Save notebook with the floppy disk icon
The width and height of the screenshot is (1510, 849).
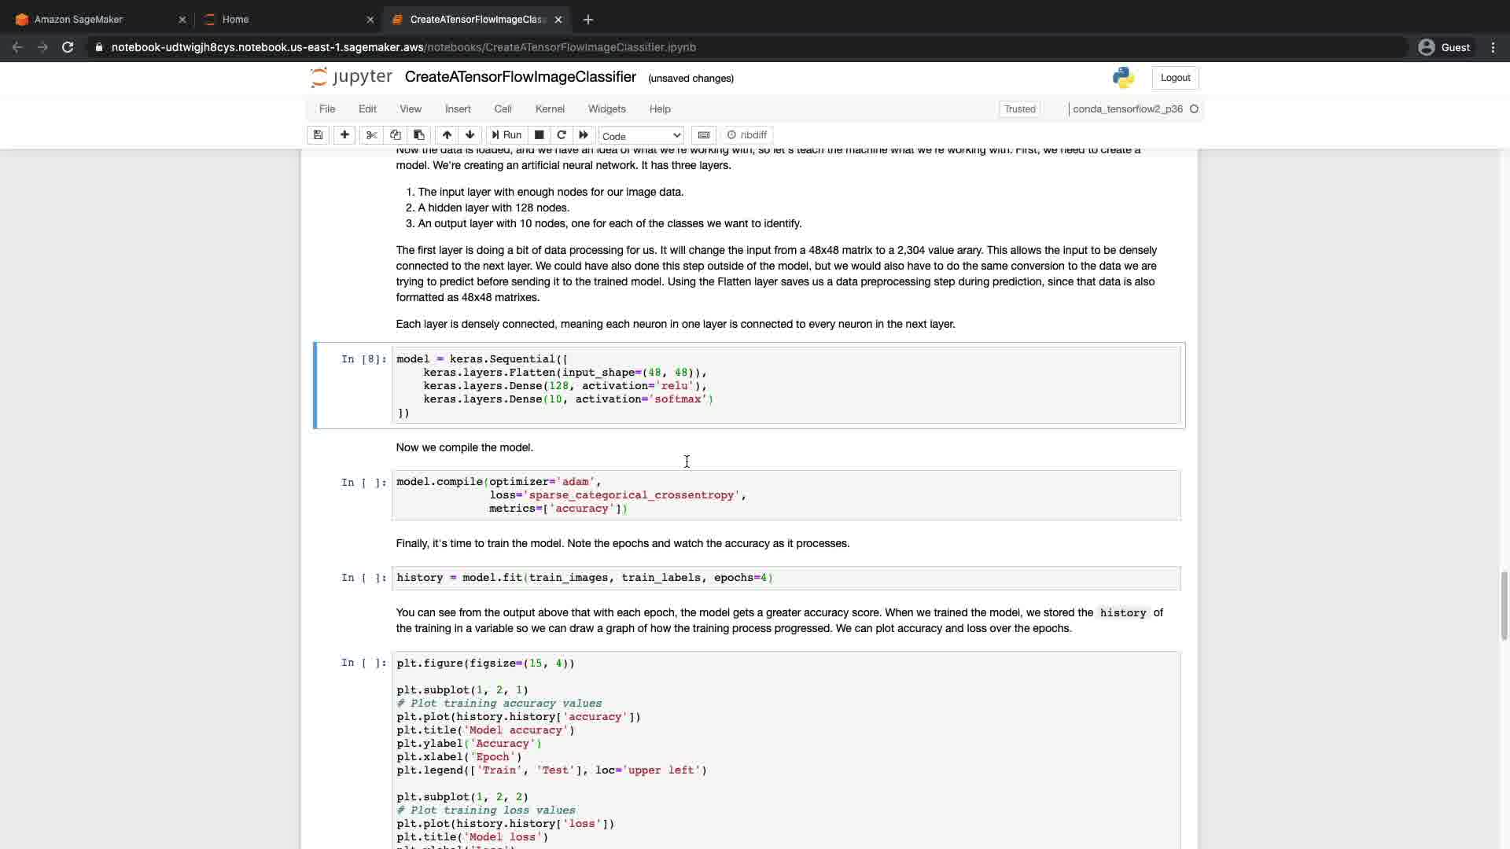click(x=318, y=135)
